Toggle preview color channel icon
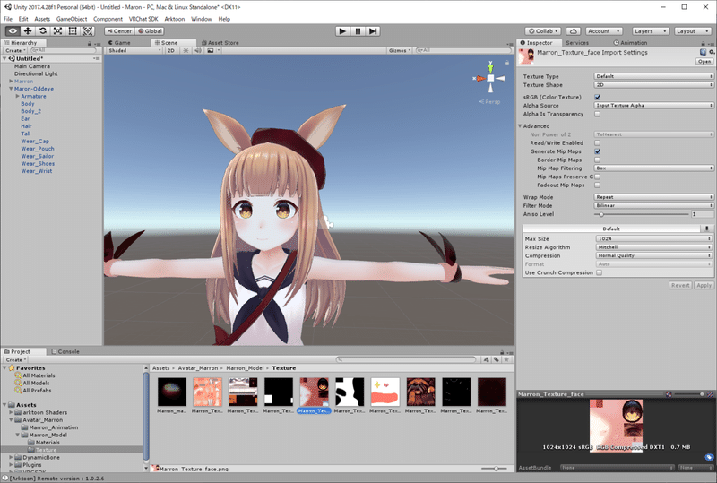 [x=669, y=393]
